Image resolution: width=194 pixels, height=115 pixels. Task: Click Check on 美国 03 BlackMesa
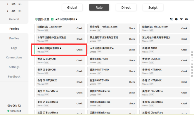click(184, 93)
